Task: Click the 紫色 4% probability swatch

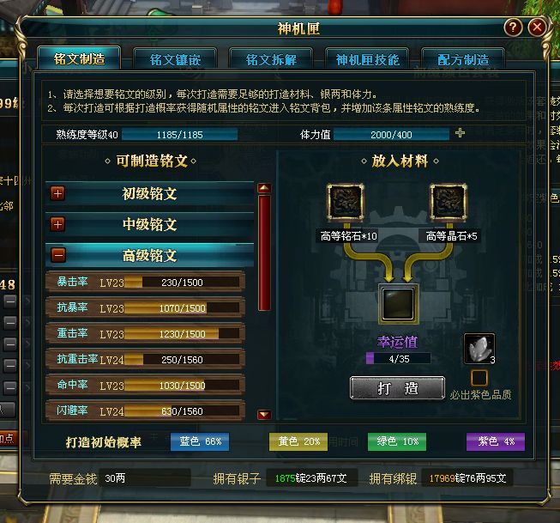Action: tap(496, 441)
